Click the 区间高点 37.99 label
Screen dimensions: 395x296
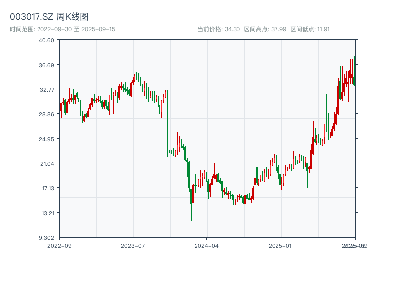point(265,29)
